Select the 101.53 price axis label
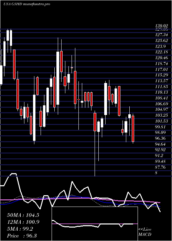Screen dimensions: 172x241 click(x=161, y=121)
